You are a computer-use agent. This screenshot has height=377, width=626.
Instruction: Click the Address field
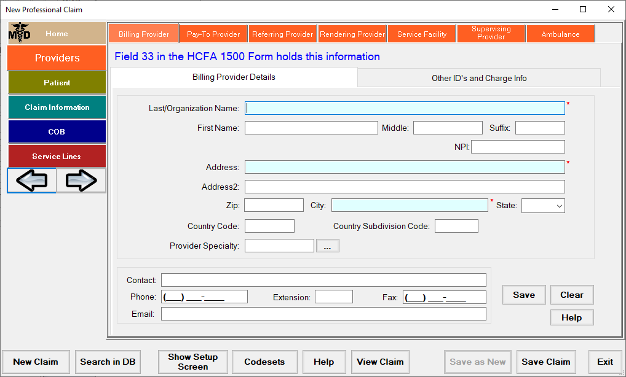click(x=405, y=167)
